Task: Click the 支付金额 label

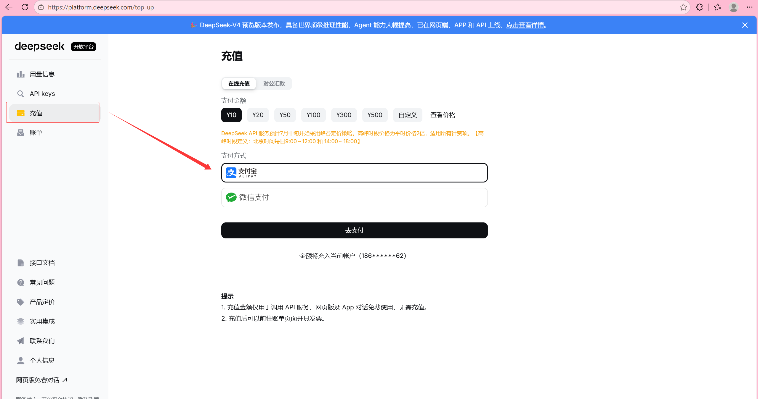Action: click(234, 101)
